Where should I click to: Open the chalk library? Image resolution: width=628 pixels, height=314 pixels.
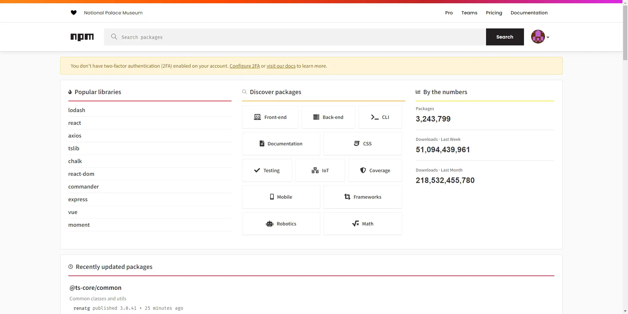click(x=75, y=161)
